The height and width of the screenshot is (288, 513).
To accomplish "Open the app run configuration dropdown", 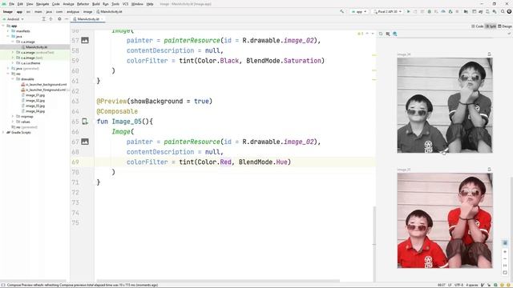I will (x=359, y=11).
